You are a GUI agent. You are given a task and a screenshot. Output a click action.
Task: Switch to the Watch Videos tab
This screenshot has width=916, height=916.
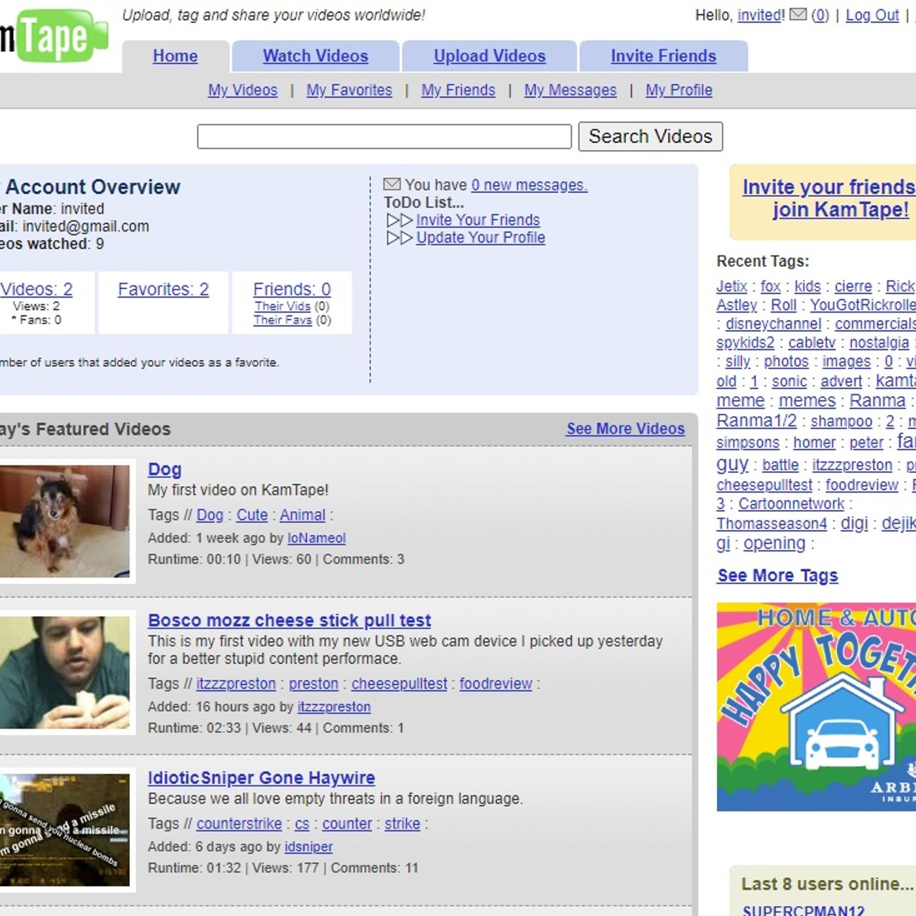coord(315,56)
